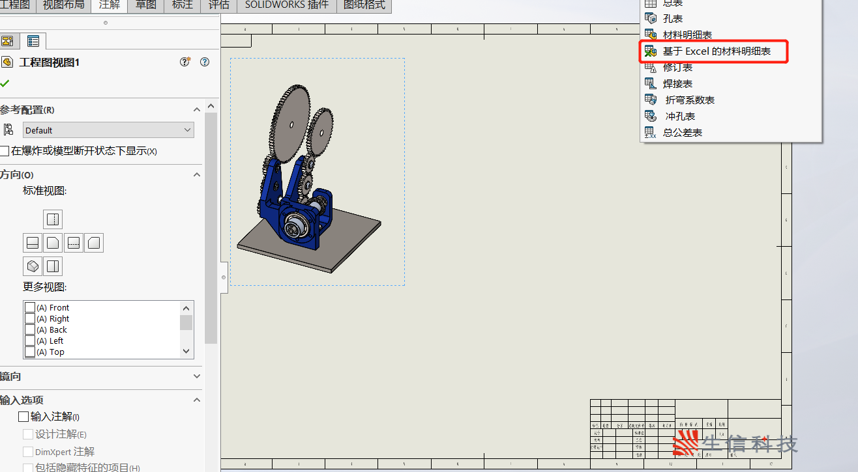Expand the 镜向 section
858x472 pixels.
pos(197,376)
